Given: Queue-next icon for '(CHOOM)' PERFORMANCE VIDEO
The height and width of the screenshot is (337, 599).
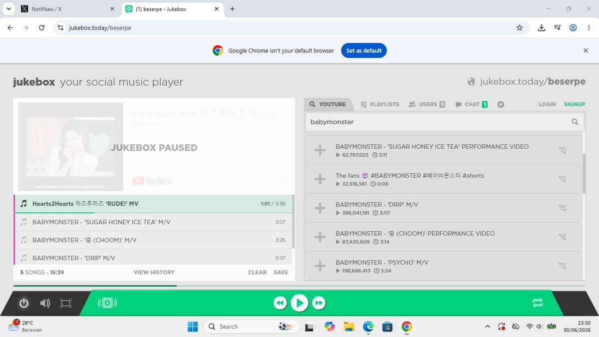Looking at the screenshot, I should point(562,237).
